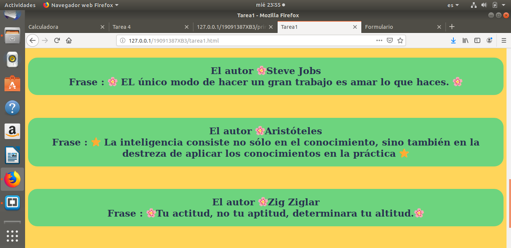Viewport: 511px width, 248px height.
Task: Click 'El autor Zig Ziglar' heading
Action: [266, 202]
